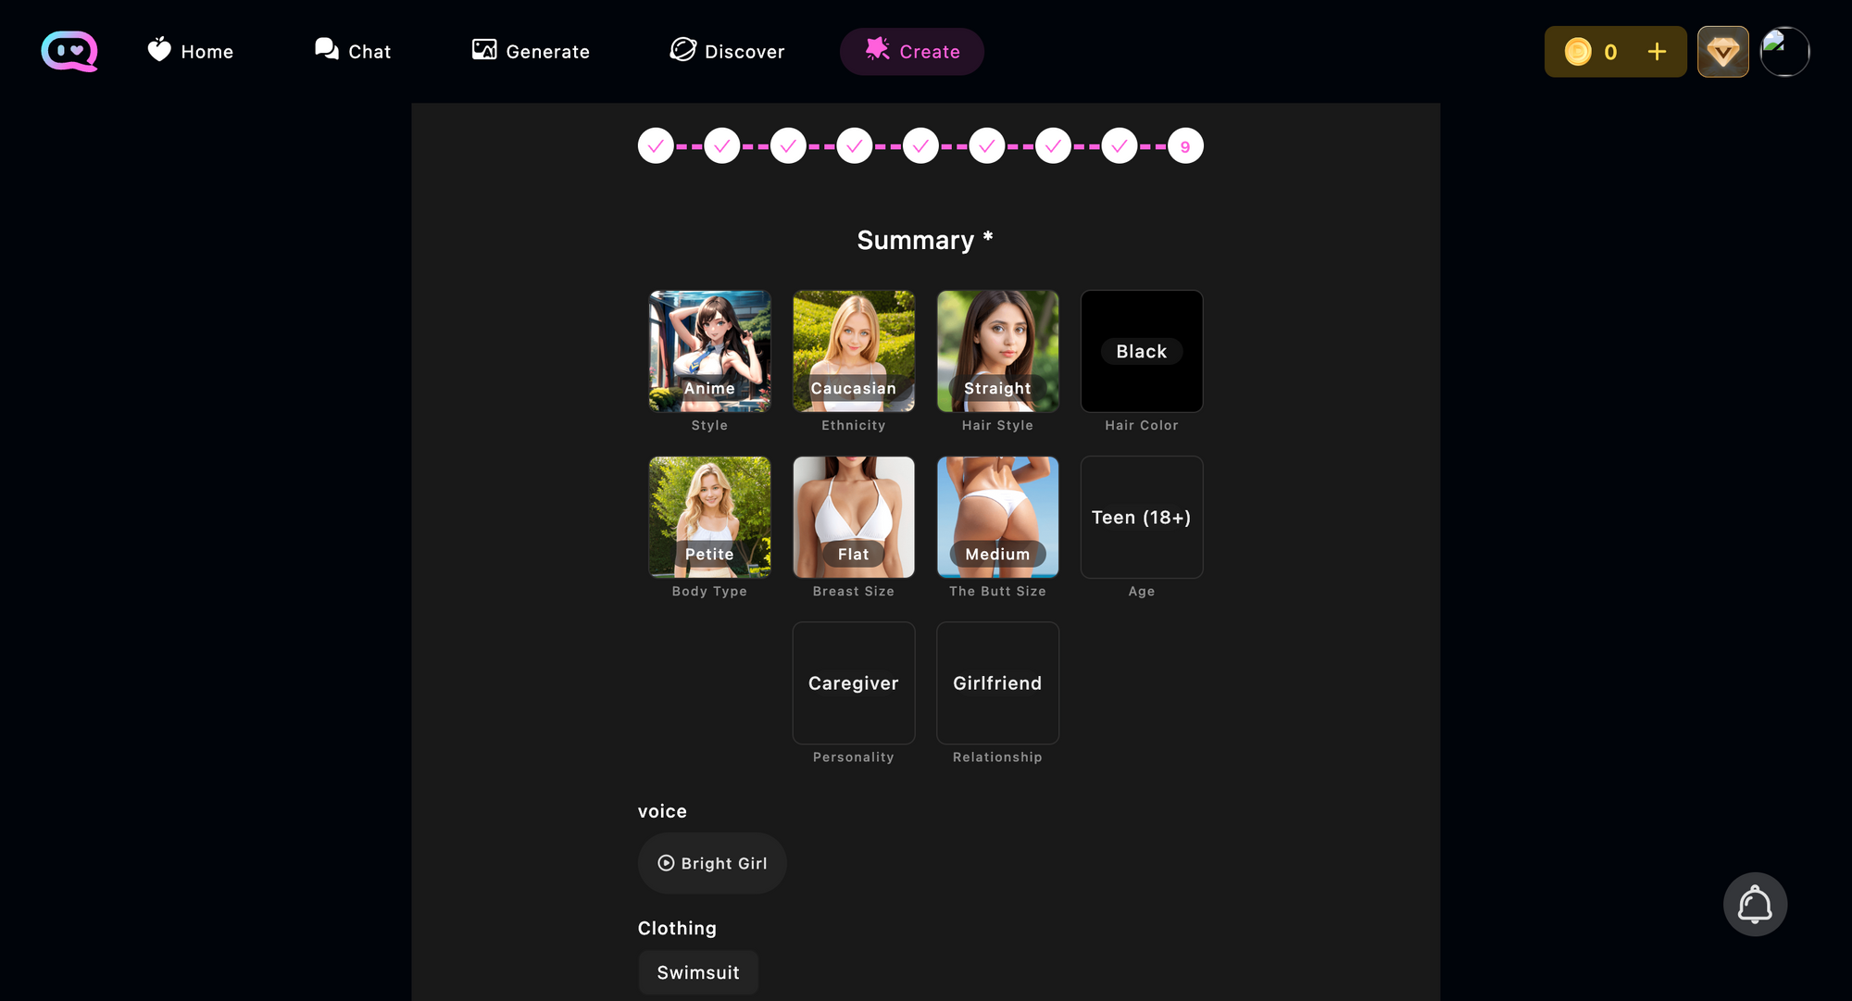Click the notification bell icon
The height and width of the screenshot is (1001, 1852).
point(1755,905)
